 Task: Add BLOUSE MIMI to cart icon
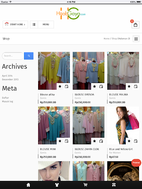(x=67, y=141)
